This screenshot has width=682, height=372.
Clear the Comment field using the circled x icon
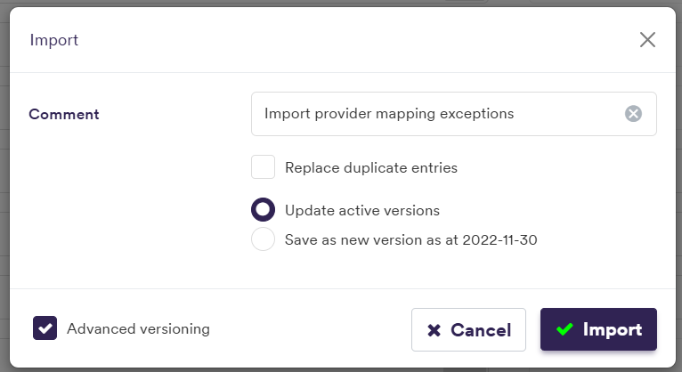click(633, 114)
